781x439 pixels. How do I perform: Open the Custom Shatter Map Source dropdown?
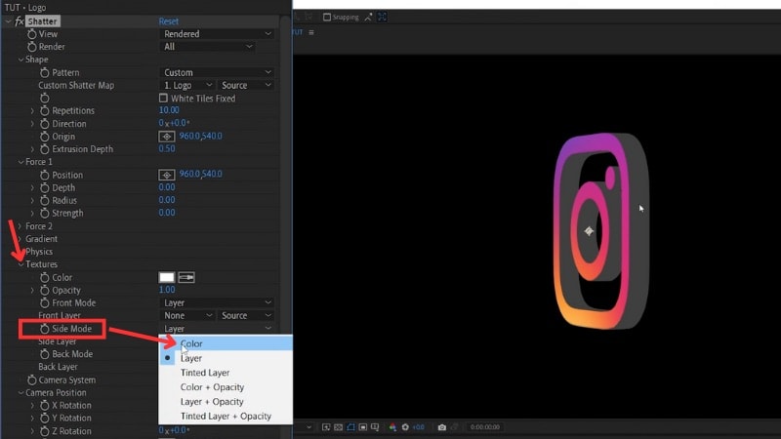coord(246,86)
